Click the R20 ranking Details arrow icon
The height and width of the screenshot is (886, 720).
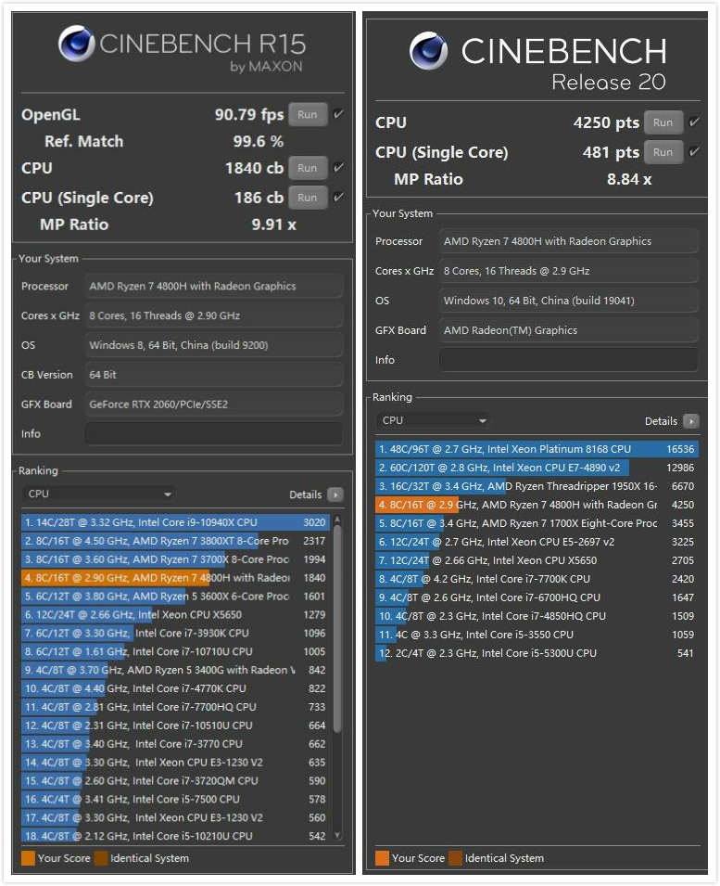click(x=690, y=421)
